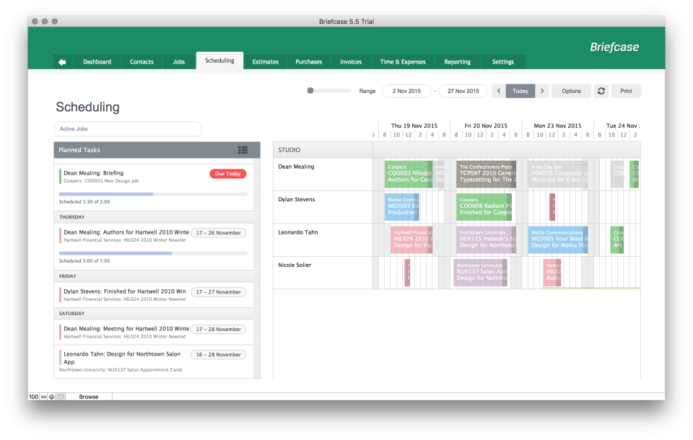Click the STUDIO group header
The height and width of the screenshot is (440, 693).
click(289, 150)
